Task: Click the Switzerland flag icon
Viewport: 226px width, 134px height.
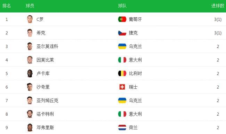Action: (x=122, y=87)
